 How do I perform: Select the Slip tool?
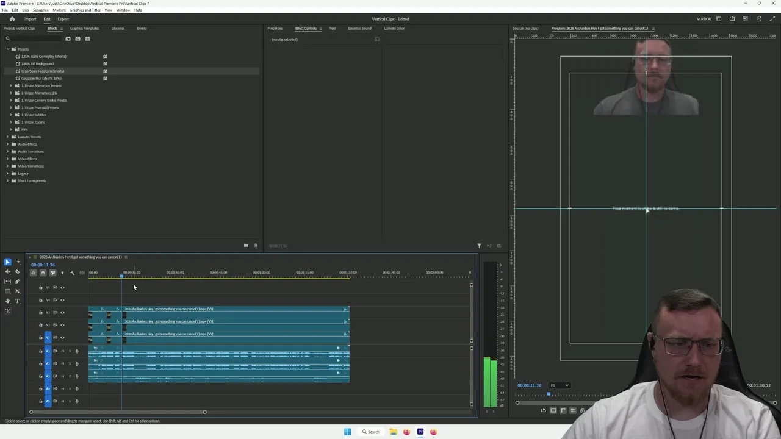point(7,281)
